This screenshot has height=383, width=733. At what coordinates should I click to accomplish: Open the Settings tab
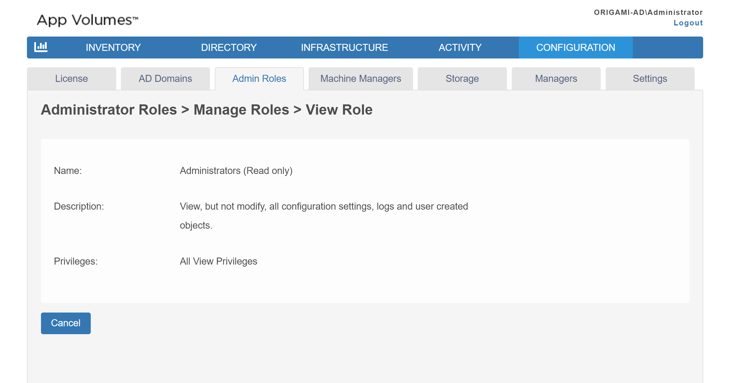click(x=650, y=79)
